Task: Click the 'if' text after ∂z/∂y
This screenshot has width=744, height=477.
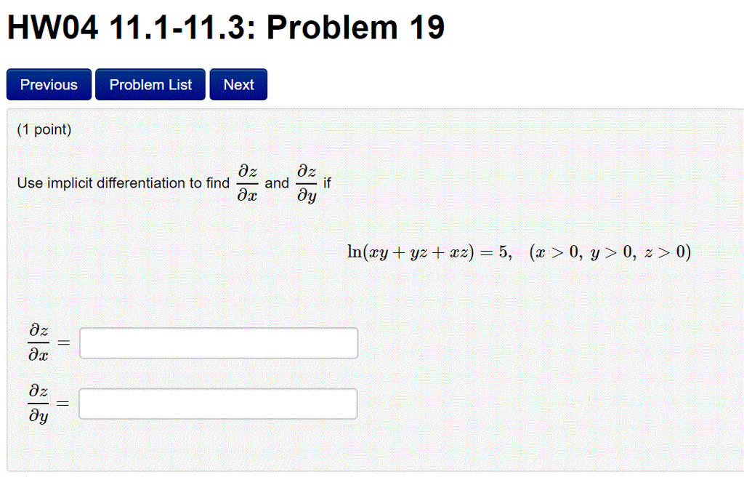Action: click(x=327, y=183)
